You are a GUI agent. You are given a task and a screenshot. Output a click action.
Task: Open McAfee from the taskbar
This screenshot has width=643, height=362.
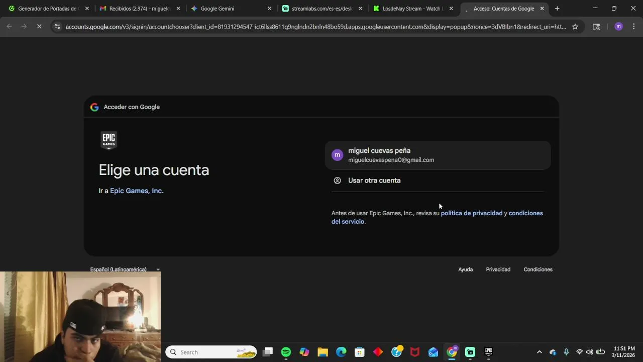(x=415, y=352)
